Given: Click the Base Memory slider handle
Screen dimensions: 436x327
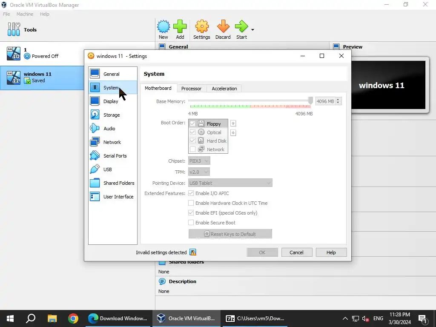Looking at the screenshot, I should click(x=310, y=100).
